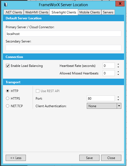The width and height of the screenshot is (127, 166).
Task: Choose the HTTP transport radio button
Action: 8,91
